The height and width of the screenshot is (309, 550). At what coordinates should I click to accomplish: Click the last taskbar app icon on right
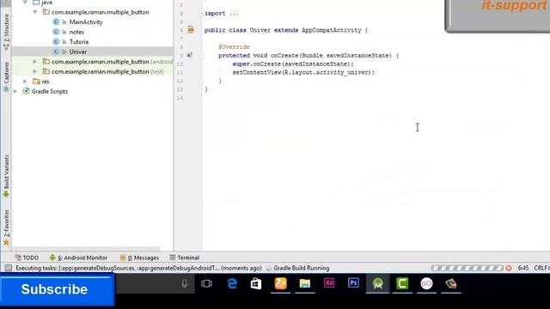coord(450,283)
